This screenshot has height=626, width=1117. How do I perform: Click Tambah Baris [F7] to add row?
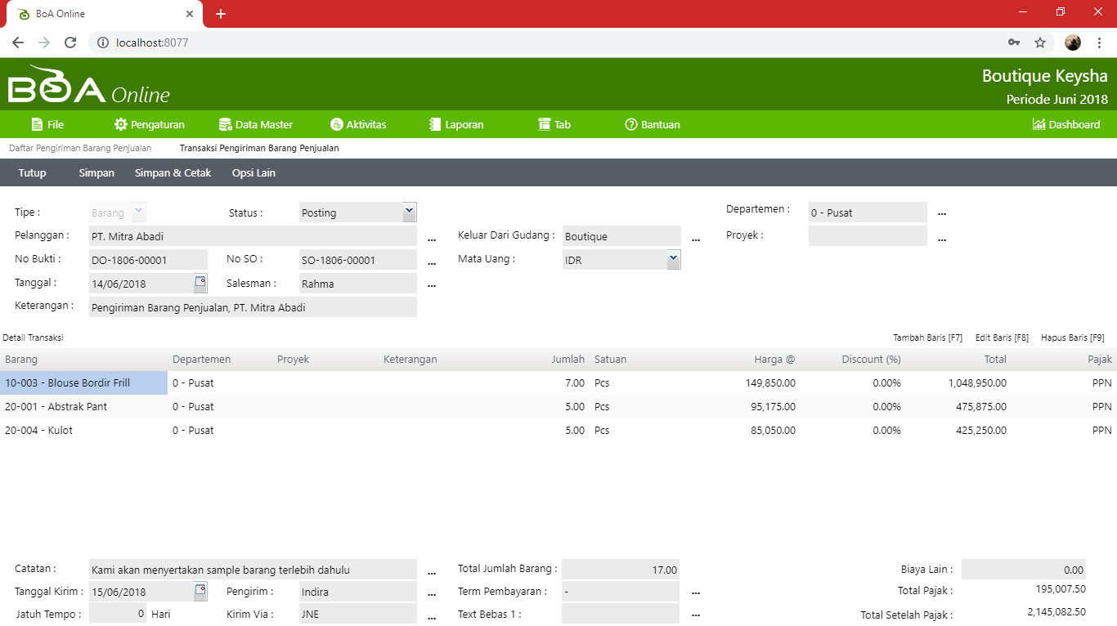927,338
